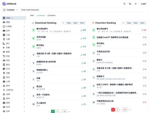Click the Random shuffle link
This screenshot has width=150, height=113.
[x=52, y=15]
